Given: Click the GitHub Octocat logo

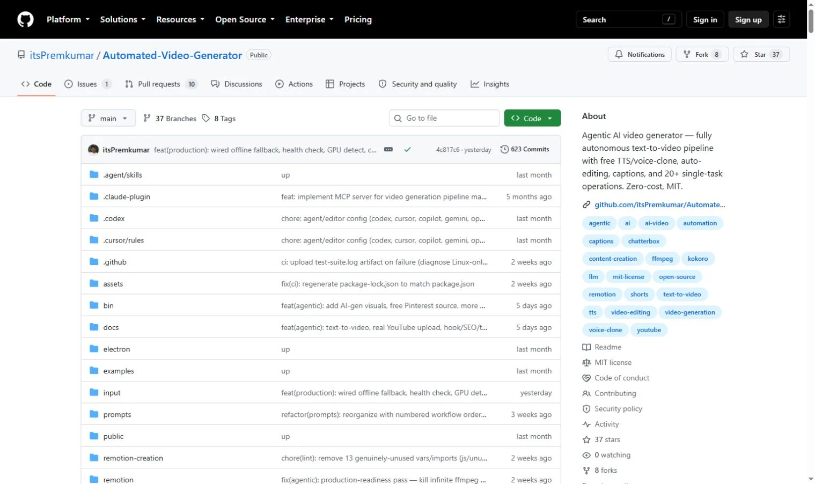Looking at the screenshot, I should [x=25, y=19].
